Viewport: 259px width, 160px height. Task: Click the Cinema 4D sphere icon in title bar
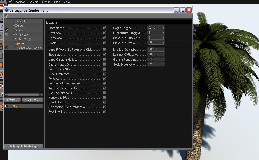pyautogui.click(x=7, y=10)
